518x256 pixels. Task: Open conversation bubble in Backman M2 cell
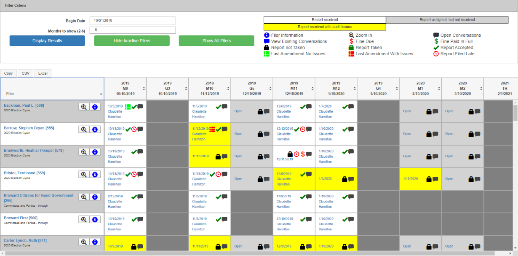pyautogui.click(x=477, y=111)
